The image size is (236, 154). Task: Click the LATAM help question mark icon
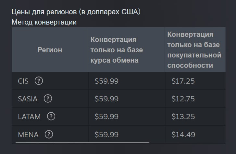(x=51, y=117)
